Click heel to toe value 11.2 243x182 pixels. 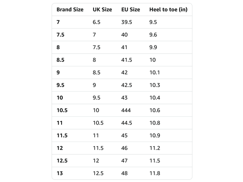click(155, 148)
